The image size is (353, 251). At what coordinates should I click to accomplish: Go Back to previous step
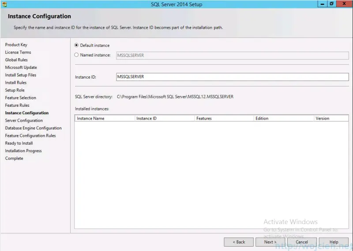pyautogui.click(x=239, y=242)
